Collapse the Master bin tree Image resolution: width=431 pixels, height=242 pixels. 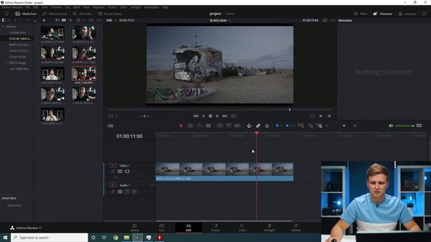pyautogui.click(x=3, y=27)
